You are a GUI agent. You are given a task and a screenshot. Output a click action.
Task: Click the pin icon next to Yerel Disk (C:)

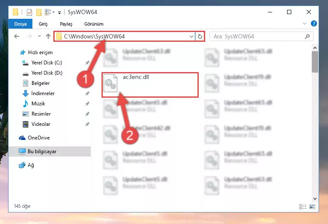pyautogui.click(x=87, y=63)
